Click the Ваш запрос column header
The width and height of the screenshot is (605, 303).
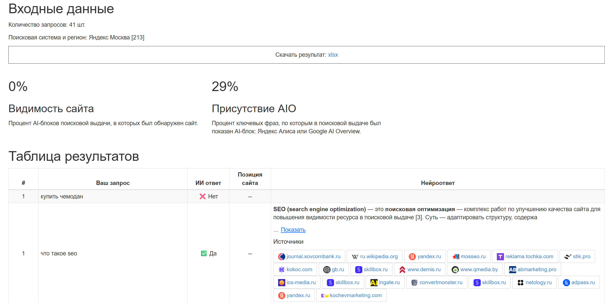click(x=113, y=183)
